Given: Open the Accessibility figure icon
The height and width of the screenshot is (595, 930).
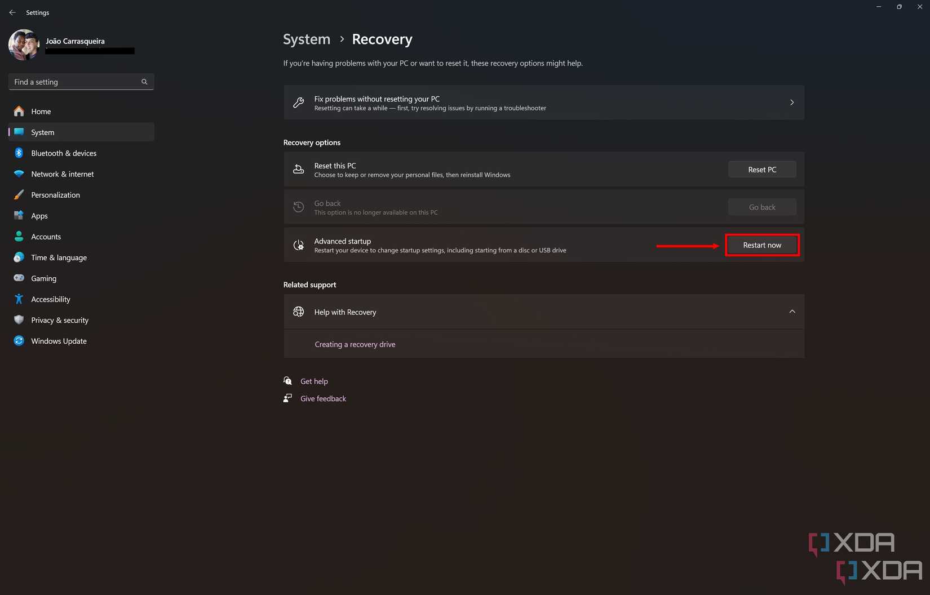Looking at the screenshot, I should tap(19, 299).
